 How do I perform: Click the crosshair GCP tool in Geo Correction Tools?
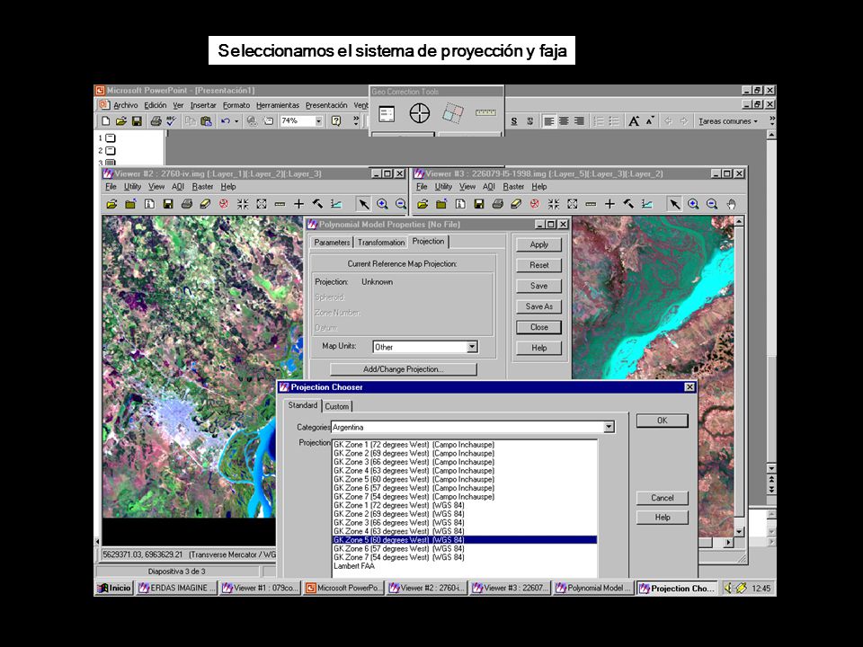click(x=420, y=114)
